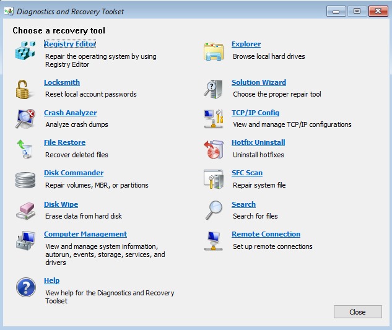Start File Restore via its link
This screenshot has height=330, width=392.
click(x=65, y=142)
